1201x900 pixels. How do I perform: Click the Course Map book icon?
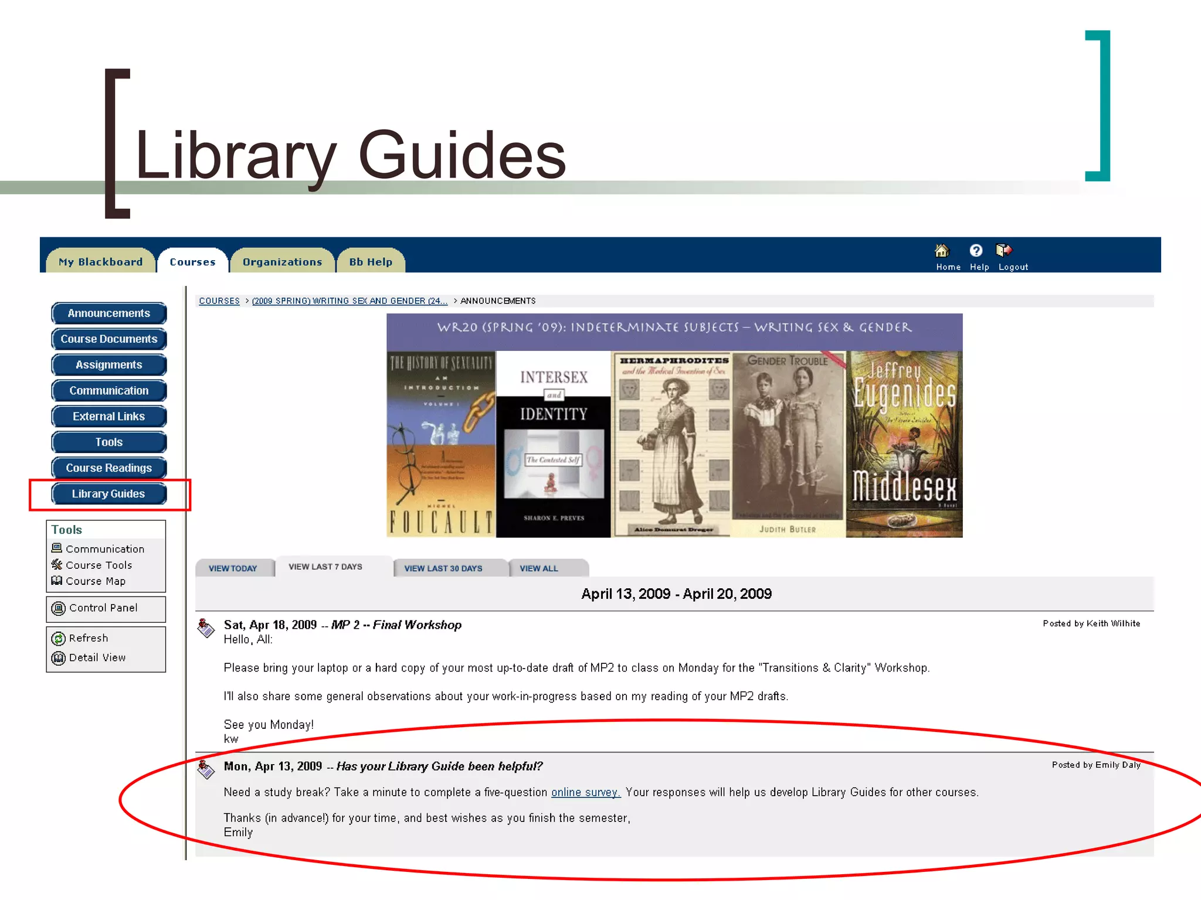57,581
